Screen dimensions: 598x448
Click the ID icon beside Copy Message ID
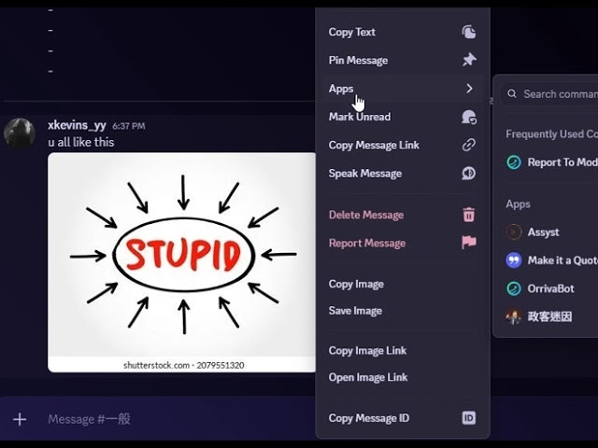click(469, 418)
